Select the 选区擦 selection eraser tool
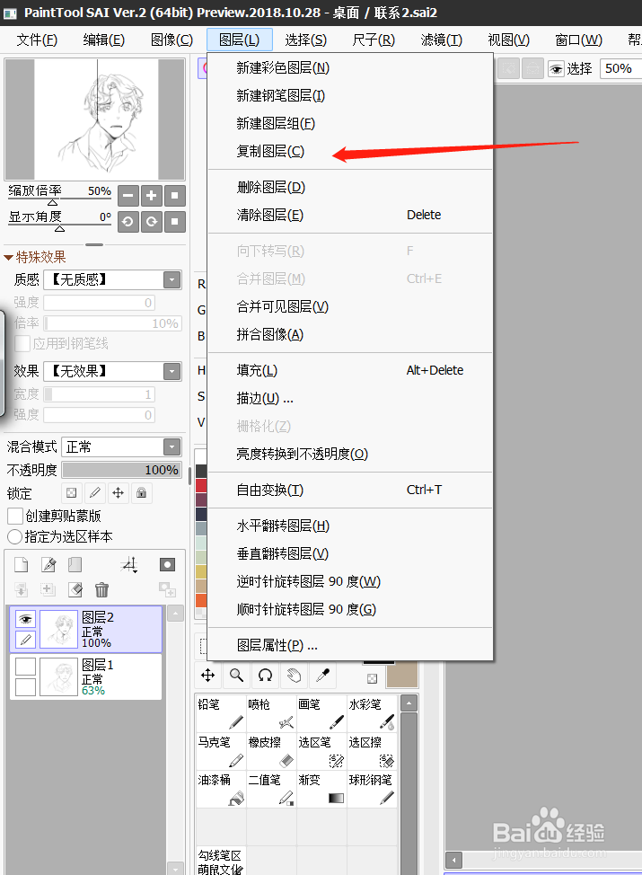The height and width of the screenshot is (875, 642). pyautogui.click(x=372, y=751)
